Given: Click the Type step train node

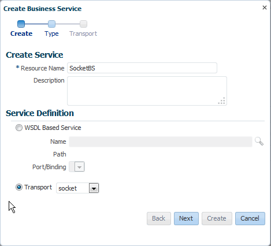Looking at the screenshot, I should coord(51,24).
